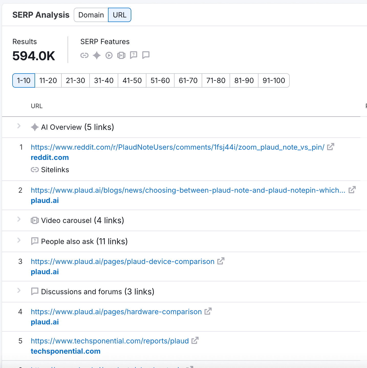
Task: Click the Sitelinks icon under SERP Features
Action: pyautogui.click(x=84, y=55)
